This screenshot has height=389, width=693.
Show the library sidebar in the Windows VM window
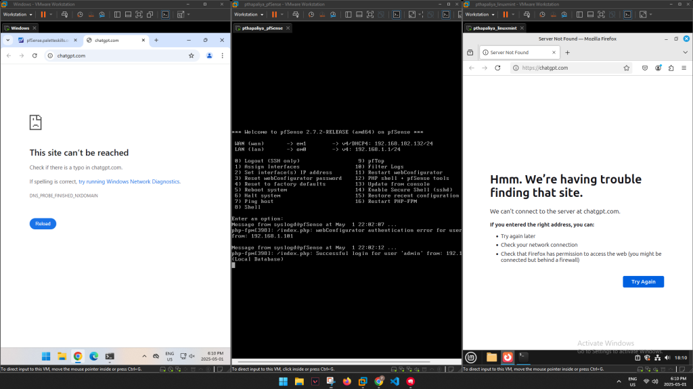pyautogui.click(x=117, y=15)
